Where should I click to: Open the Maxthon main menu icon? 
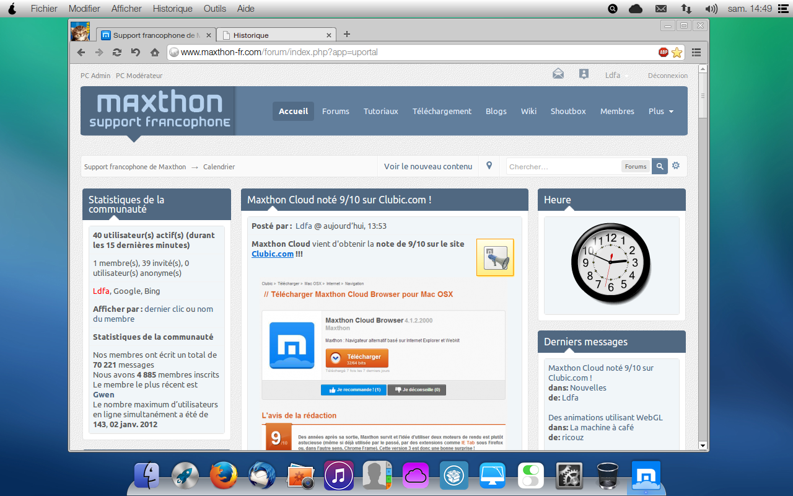click(696, 53)
